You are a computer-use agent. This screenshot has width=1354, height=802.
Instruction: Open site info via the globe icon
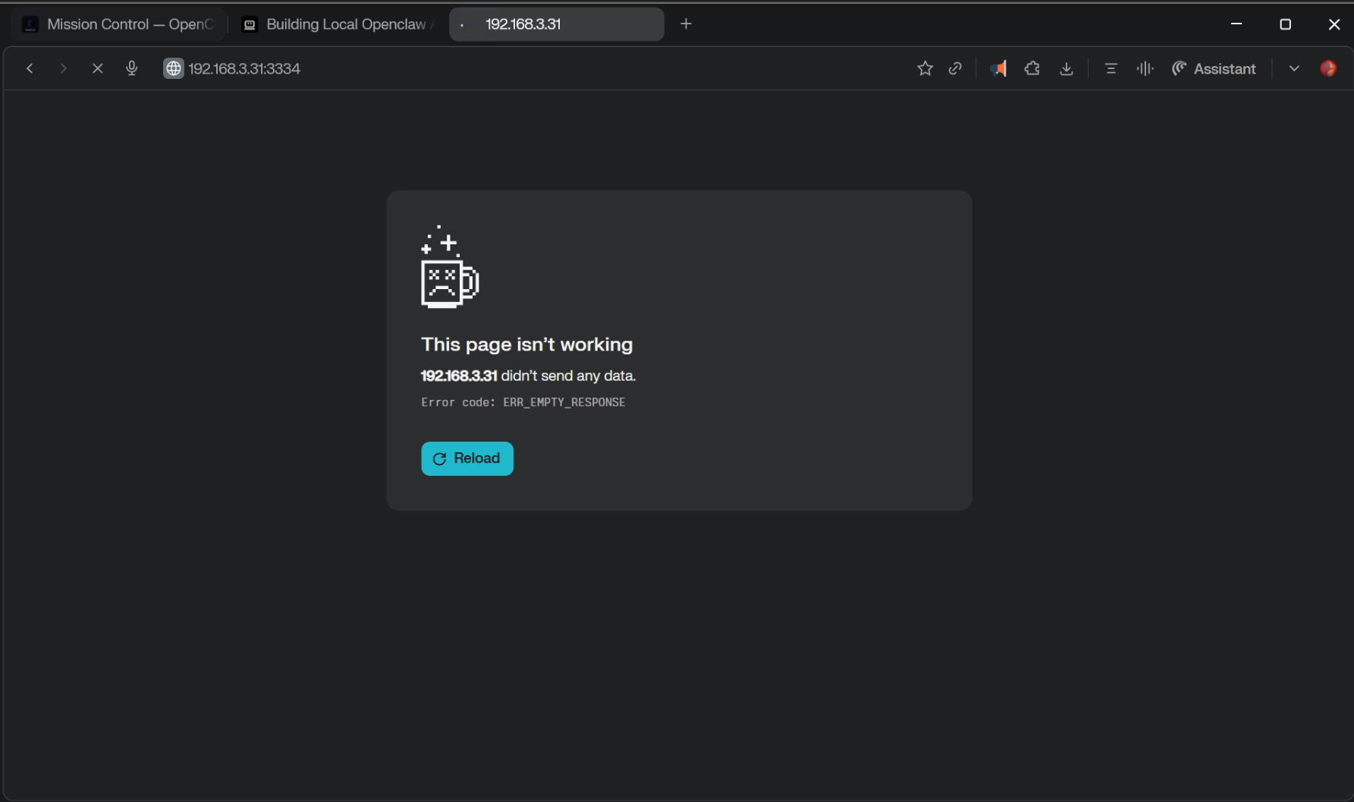click(x=174, y=68)
